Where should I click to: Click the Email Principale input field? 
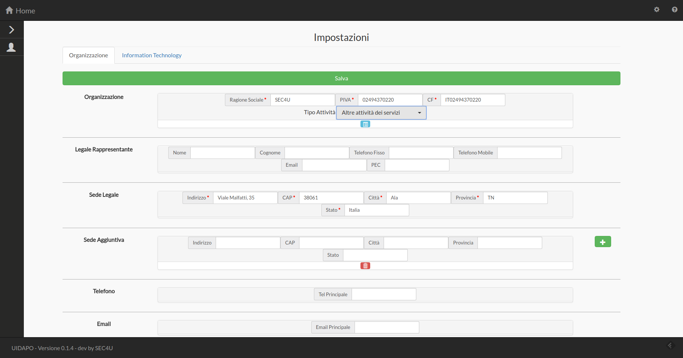(x=387, y=327)
